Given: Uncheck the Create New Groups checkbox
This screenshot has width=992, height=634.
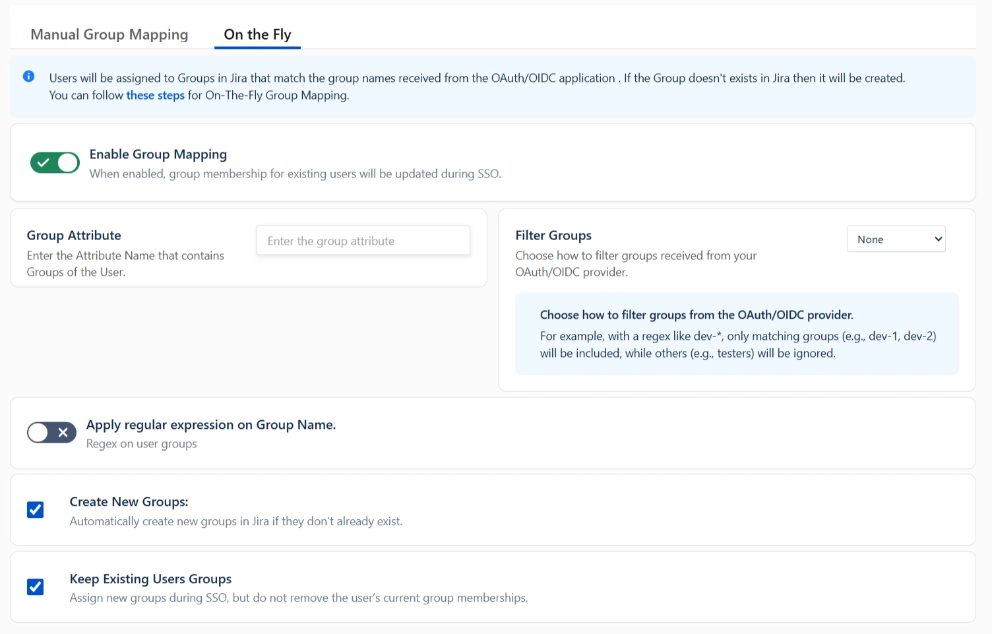Looking at the screenshot, I should pyautogui.click(x=36, y=510).
